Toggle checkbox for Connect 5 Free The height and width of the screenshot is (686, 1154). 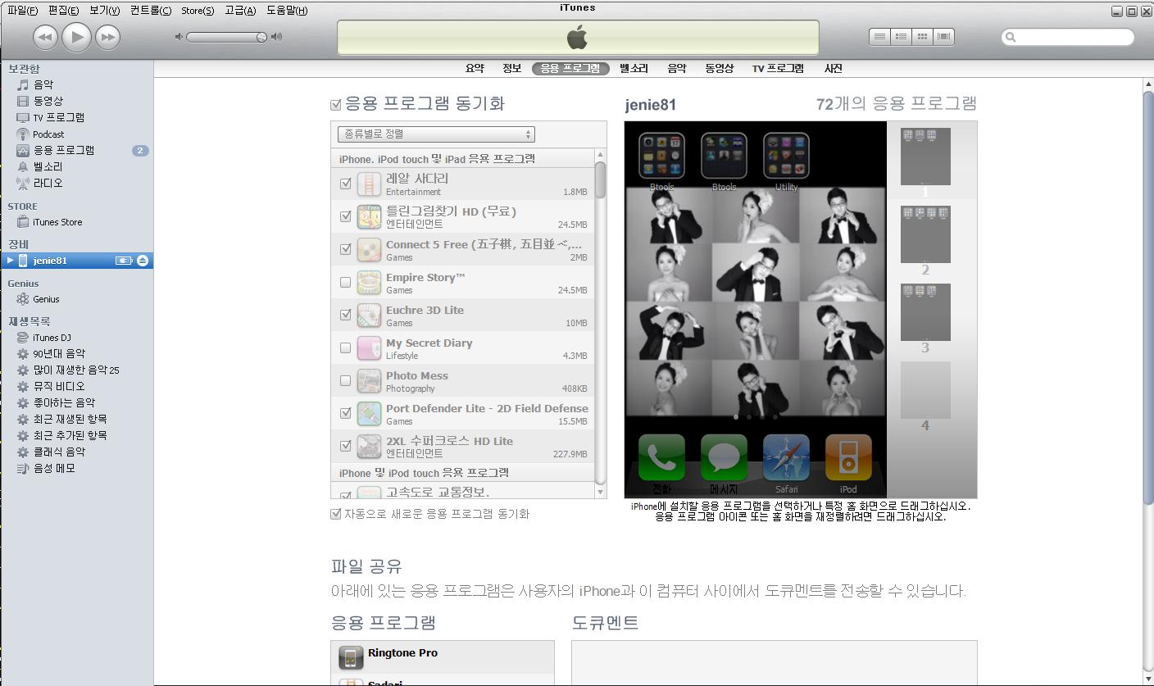345,249
